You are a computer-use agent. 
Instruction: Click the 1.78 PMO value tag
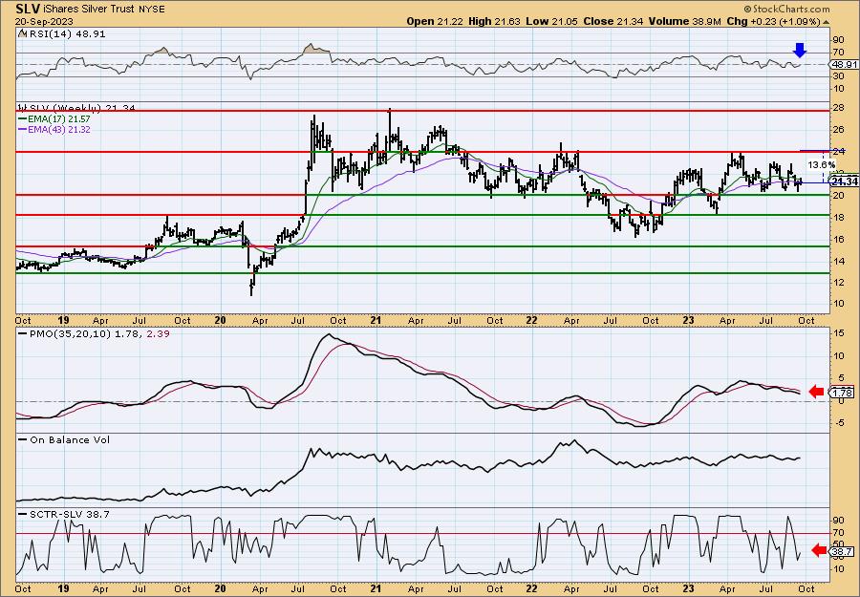click(x=841, y=393)
